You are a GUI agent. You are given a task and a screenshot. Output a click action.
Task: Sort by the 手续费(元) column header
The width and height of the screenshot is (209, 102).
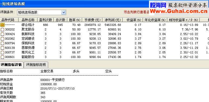click(x=92, y=20)
